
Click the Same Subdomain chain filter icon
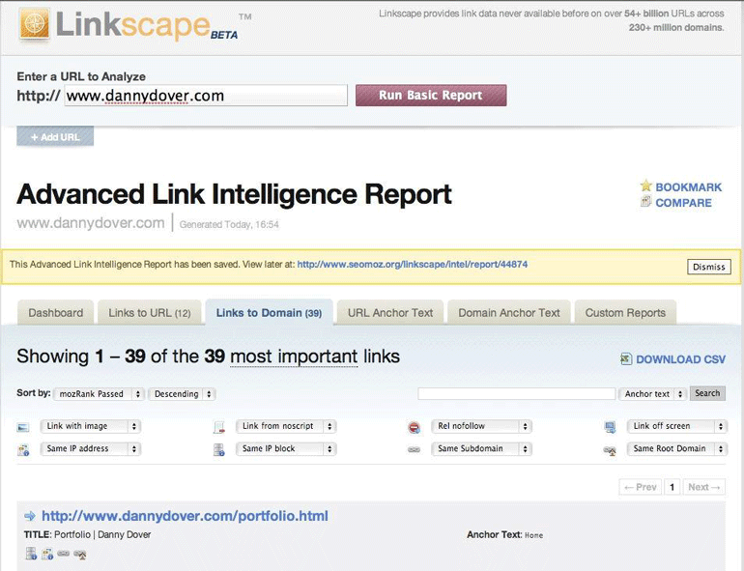(x=415, y=449)
